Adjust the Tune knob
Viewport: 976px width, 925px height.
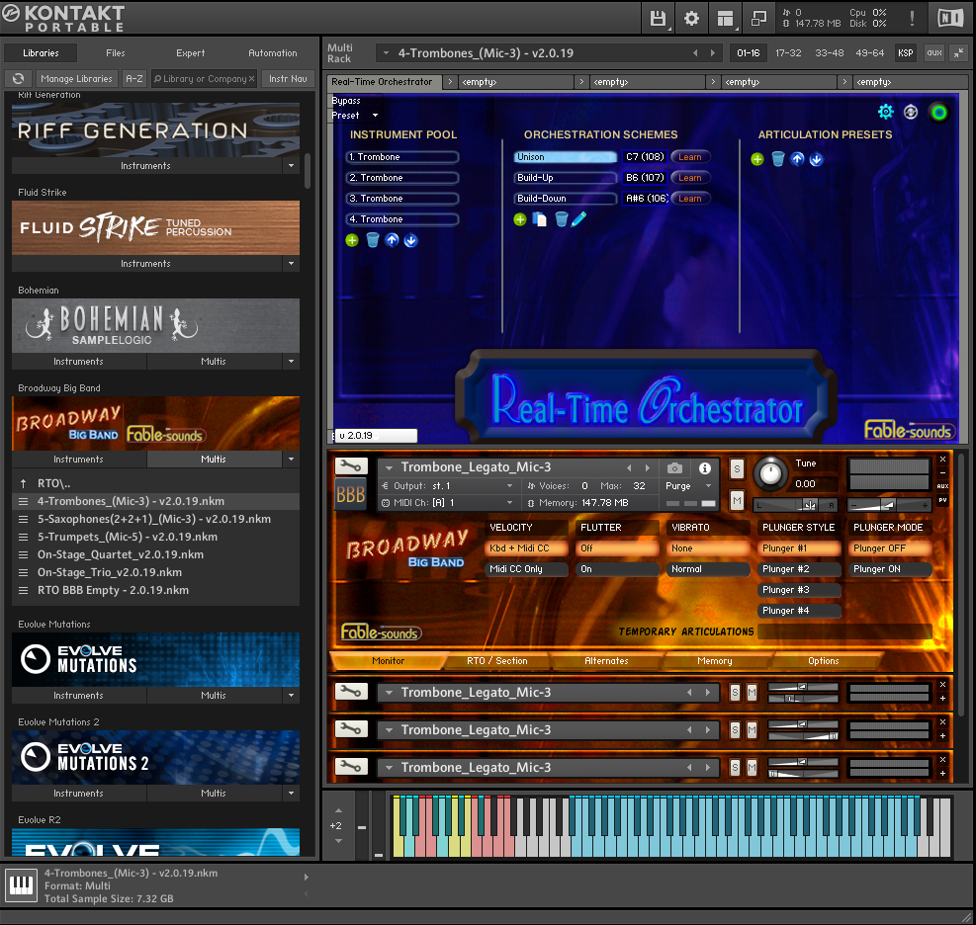(x=770, y=474)
